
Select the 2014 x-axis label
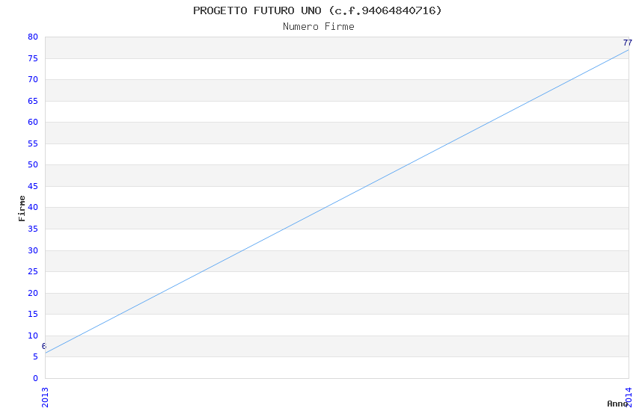coord(629,398)
